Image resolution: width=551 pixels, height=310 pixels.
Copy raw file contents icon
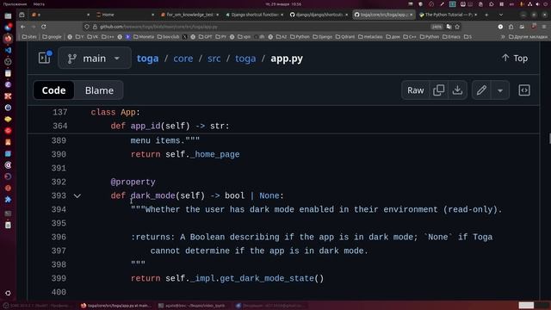(x=438, y=90)
